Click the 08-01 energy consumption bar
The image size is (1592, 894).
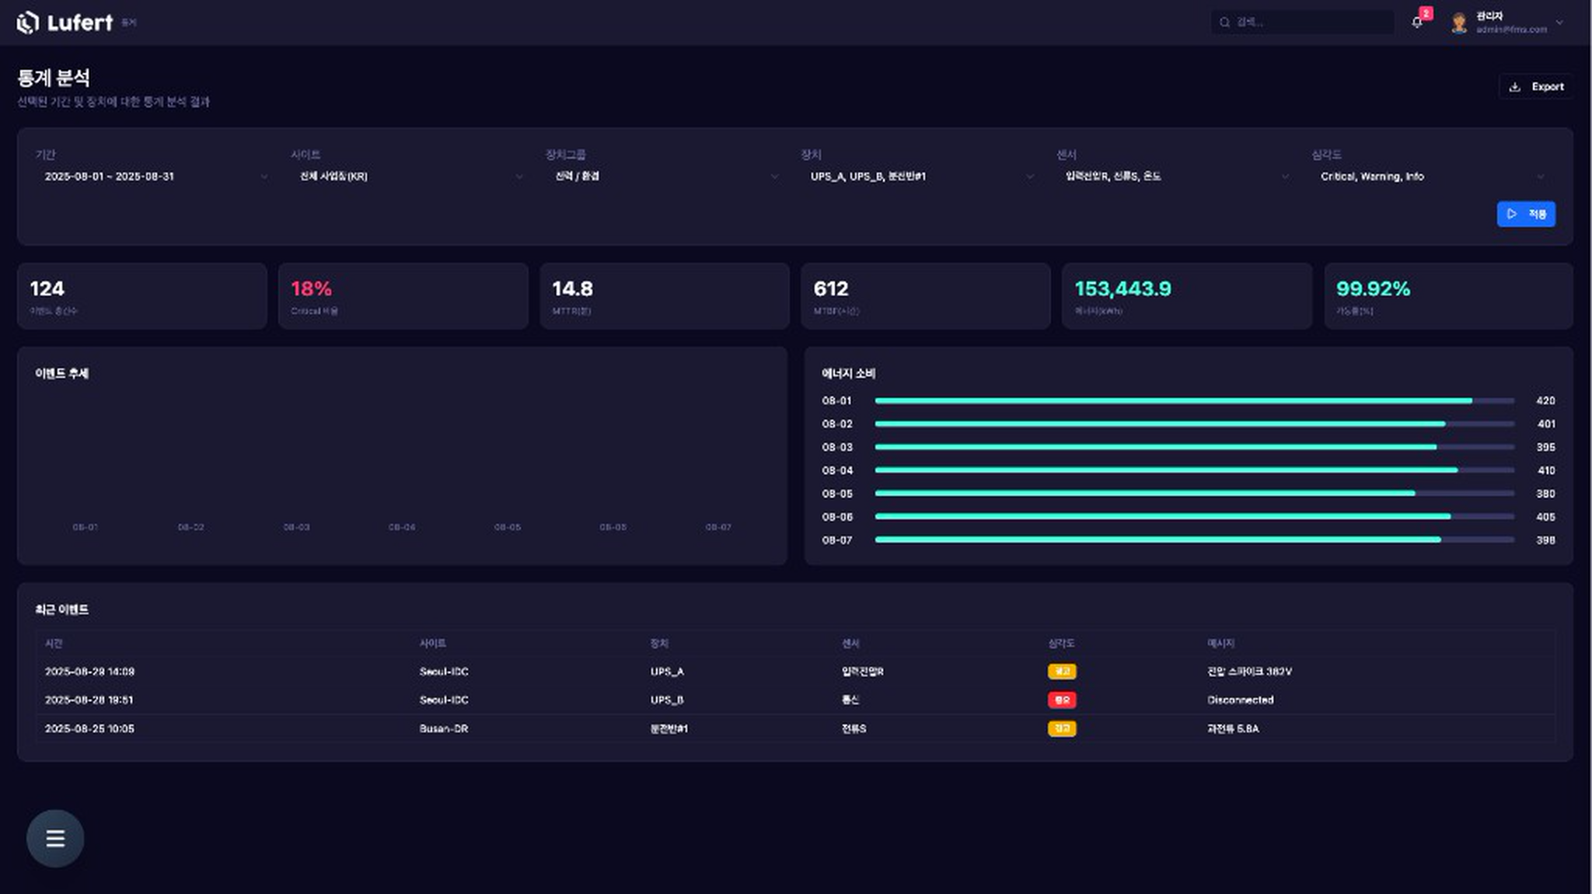[x=1194, y=401]
